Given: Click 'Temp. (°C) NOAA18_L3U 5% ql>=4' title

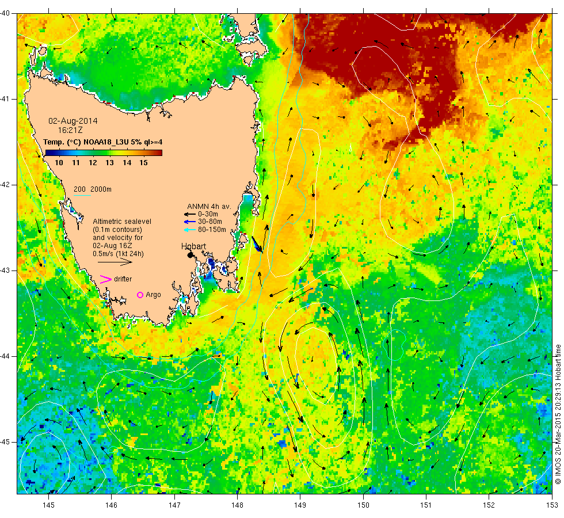Looking at the screenshot, I should [103, 142].
